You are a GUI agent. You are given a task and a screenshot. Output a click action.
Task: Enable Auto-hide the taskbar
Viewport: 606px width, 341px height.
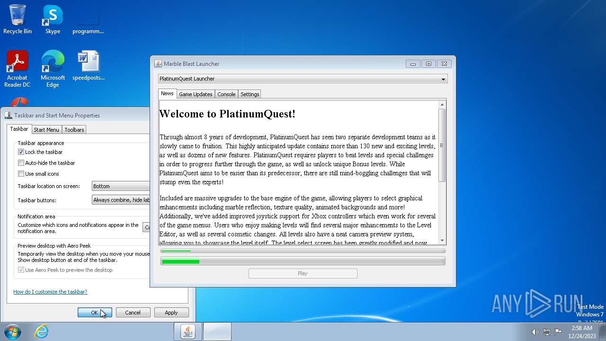[x=21, y=163]
